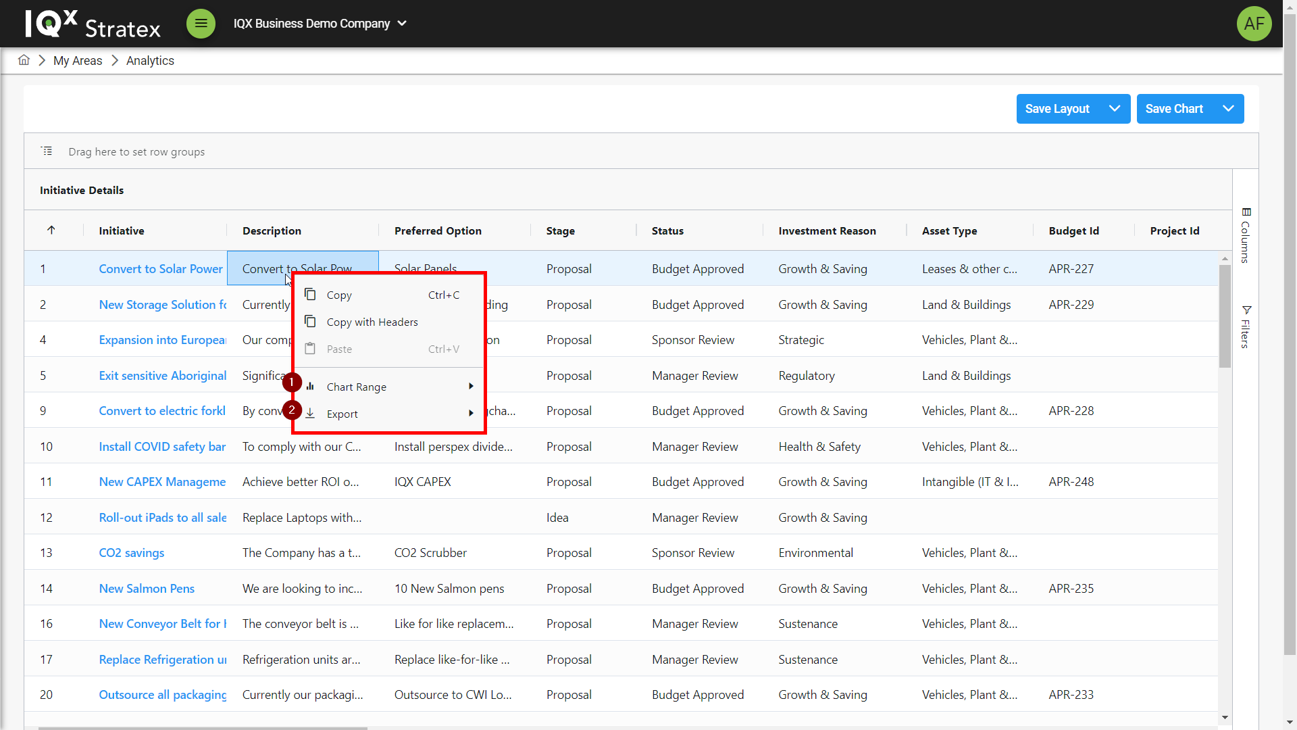The height and width of the screenshot is (730, 1297).
Task: Click the Chart Range bar chart icon
Action: coord(310,387)
